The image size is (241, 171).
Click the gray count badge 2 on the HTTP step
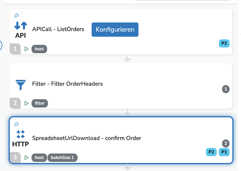(226, 143)
